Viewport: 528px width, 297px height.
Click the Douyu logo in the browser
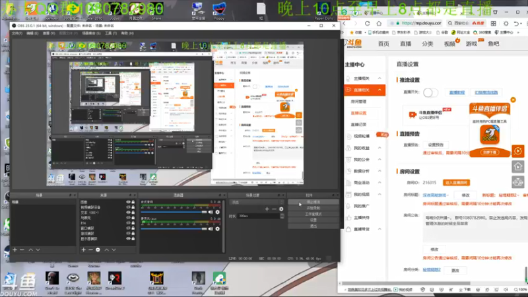coord(354,44)
